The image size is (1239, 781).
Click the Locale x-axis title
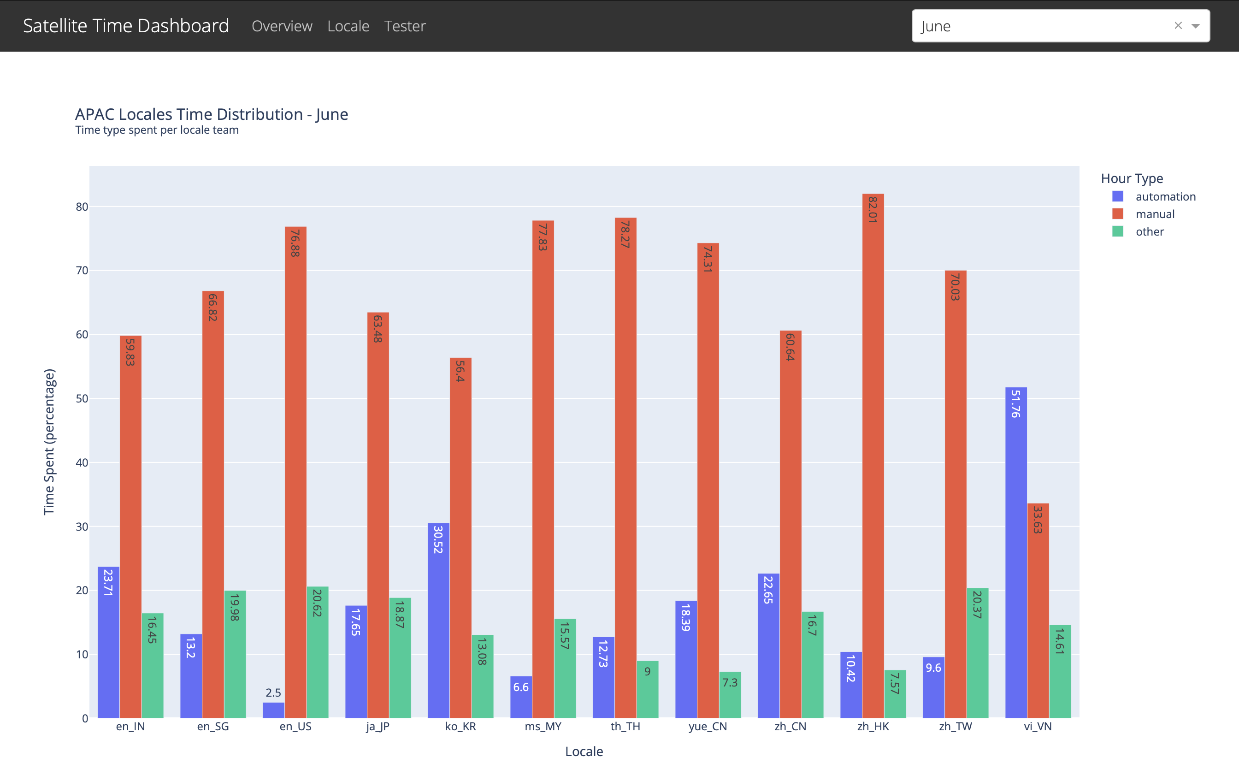(x=584, y=751)
